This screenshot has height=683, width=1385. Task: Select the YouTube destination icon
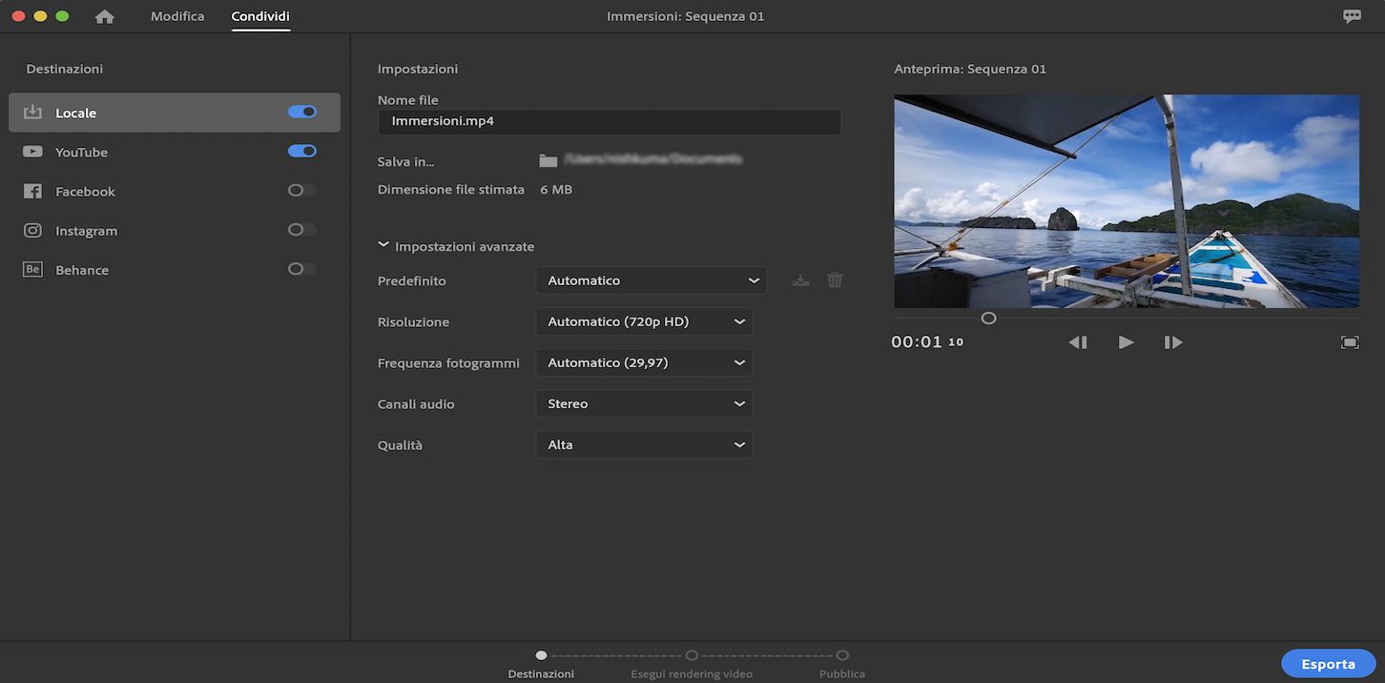[31, 151]
